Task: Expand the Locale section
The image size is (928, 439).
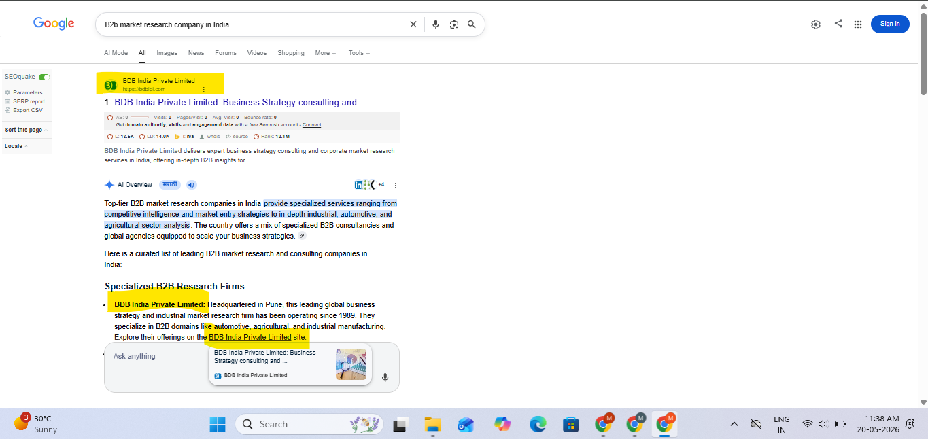Action: pos(16,146)
